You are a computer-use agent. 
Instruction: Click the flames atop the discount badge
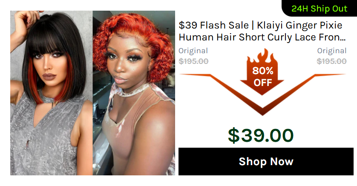tap(262, 56)
